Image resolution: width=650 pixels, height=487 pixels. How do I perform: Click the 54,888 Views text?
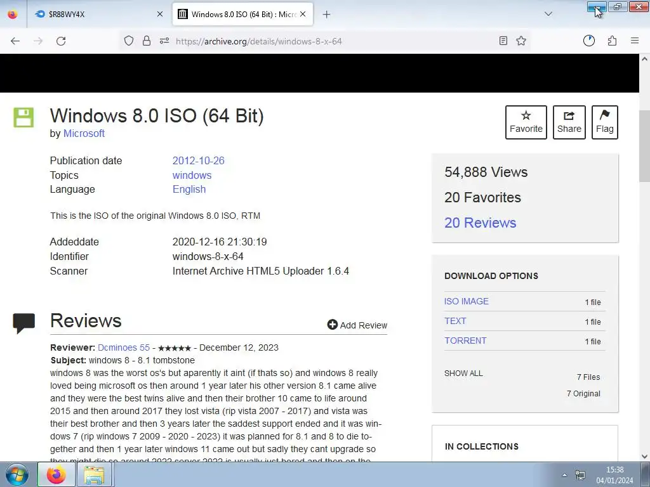[486, 172]
